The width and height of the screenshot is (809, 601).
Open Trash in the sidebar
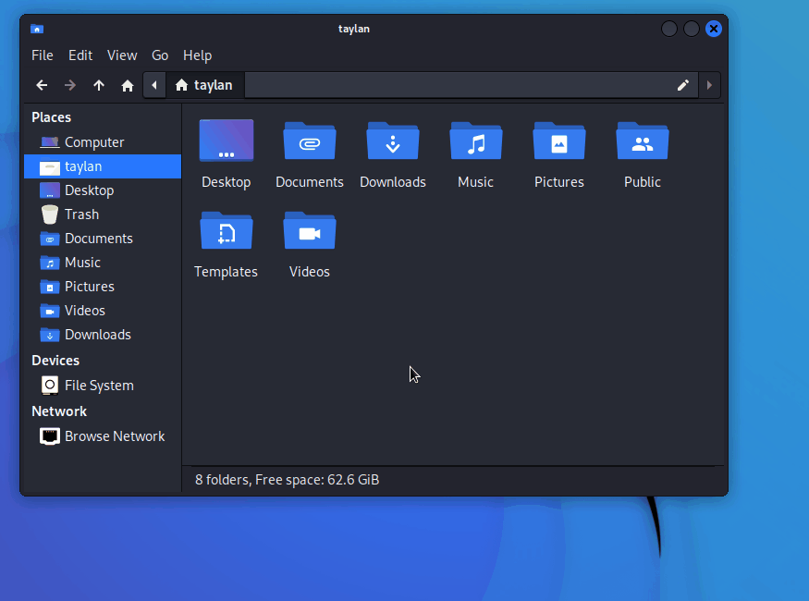click(x=103, y=215)
